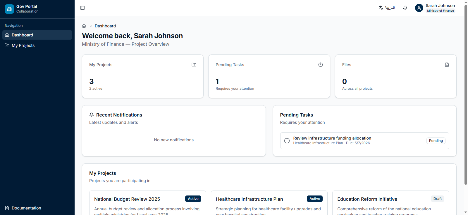The image size is (468, 215).
Task: Open Sarah Johnson profile name
Action: (x=440, y=6)
